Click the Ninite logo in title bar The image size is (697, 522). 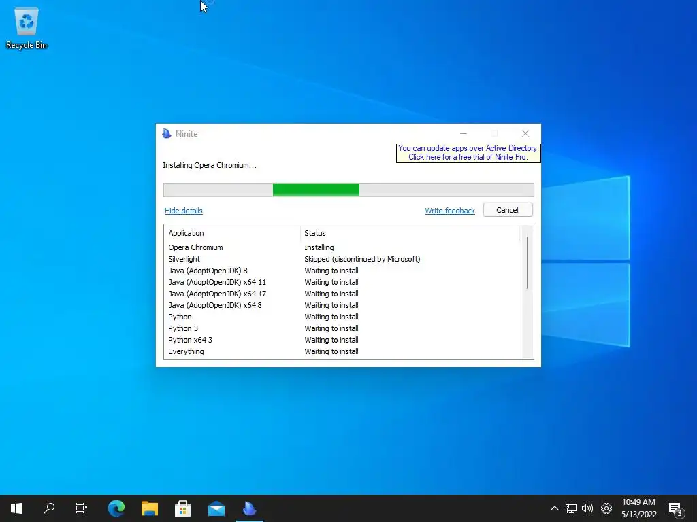[x=167, y=134]
